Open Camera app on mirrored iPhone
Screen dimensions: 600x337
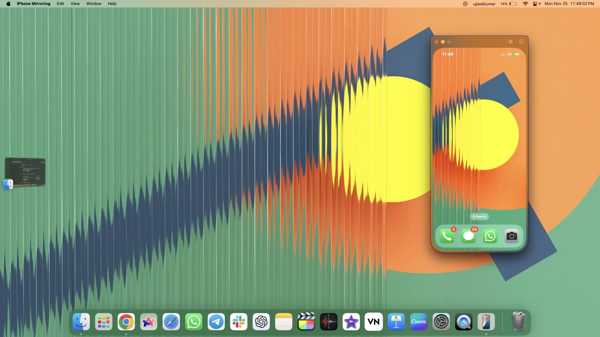(512, 237)
